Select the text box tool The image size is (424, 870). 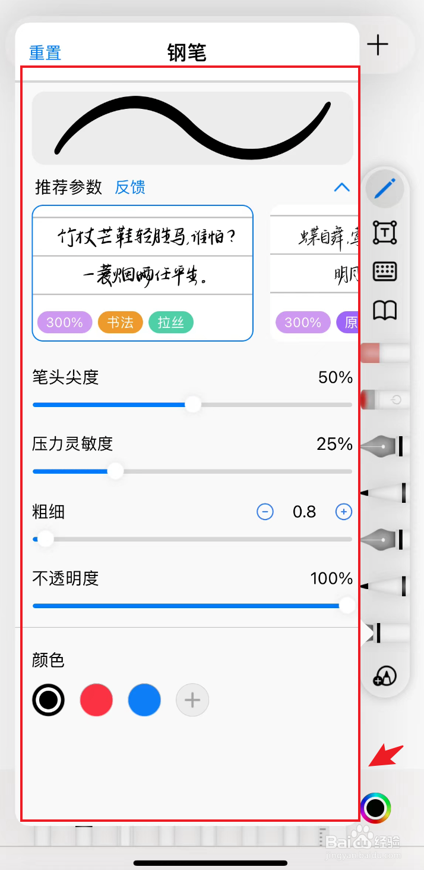(385, 232)
